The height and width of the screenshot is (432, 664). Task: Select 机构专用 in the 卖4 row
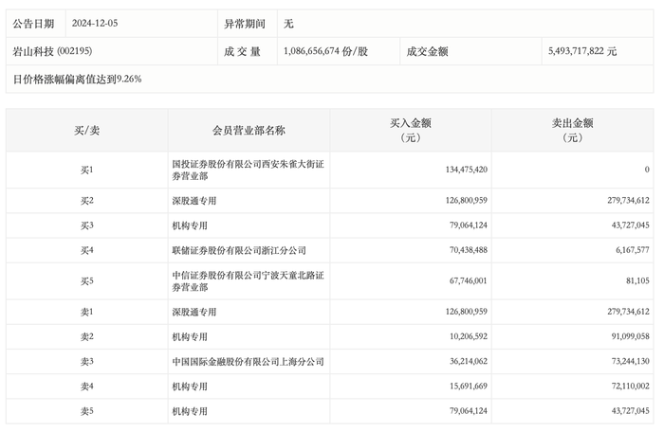click(x=190, y=387)
